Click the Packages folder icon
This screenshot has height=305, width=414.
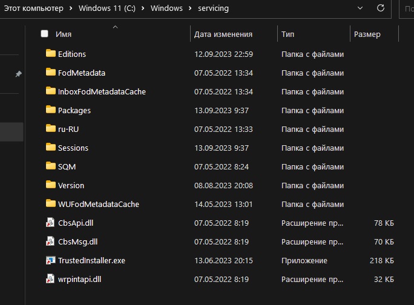(x=50, y=110)
